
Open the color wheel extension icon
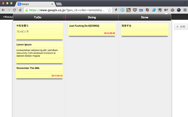179,10
